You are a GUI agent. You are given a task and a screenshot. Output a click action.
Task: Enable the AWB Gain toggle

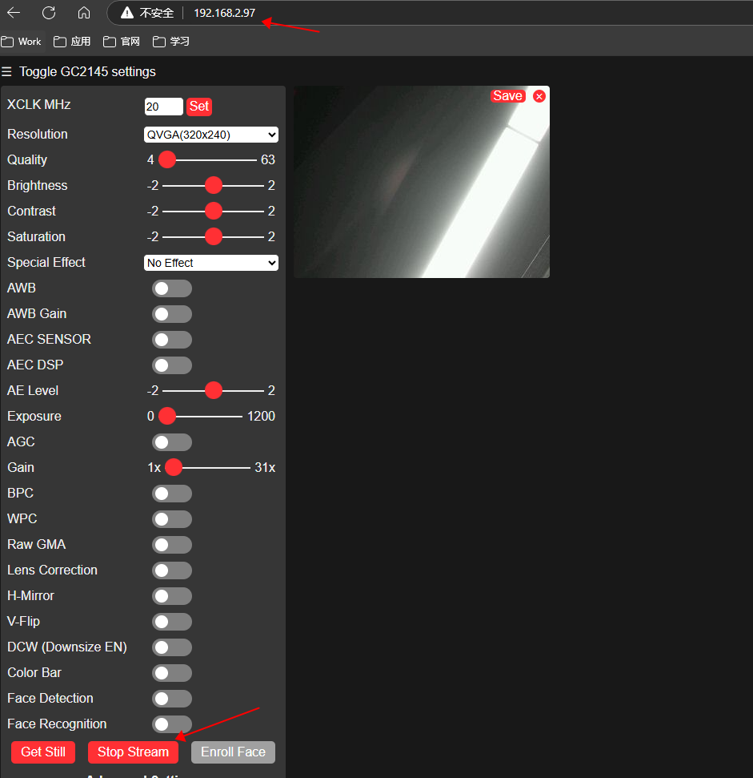coord(172,314)
